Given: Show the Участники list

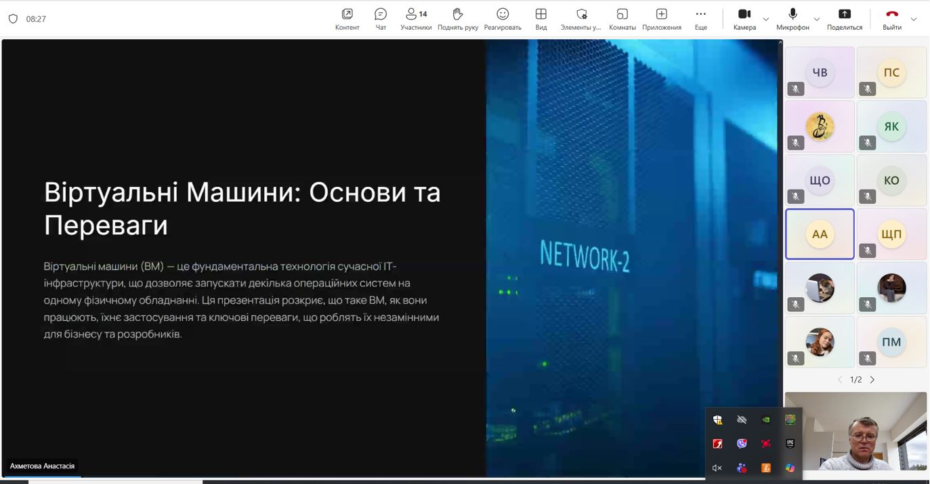Looking at the screenshot, I should 416,18.
